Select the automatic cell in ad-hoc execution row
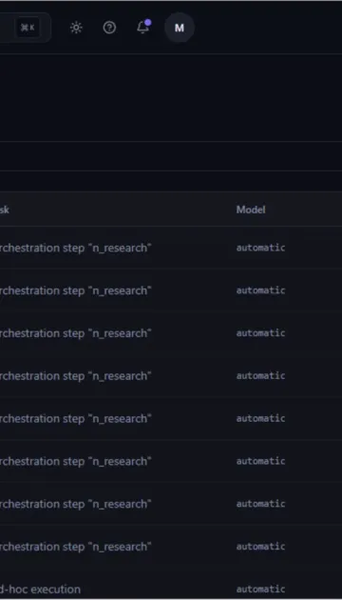Viewport: 342px width, 600px height. tap(260, 589)
